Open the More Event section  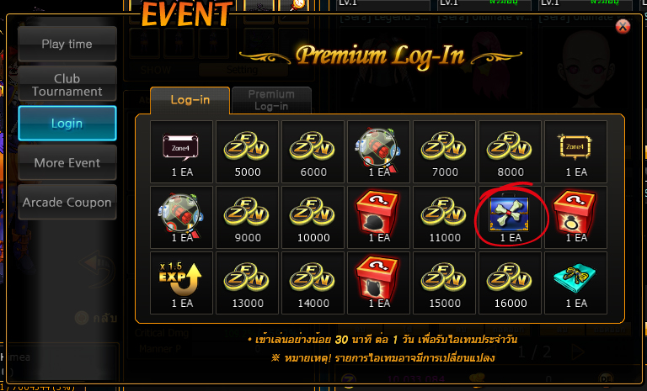[67, 163]
